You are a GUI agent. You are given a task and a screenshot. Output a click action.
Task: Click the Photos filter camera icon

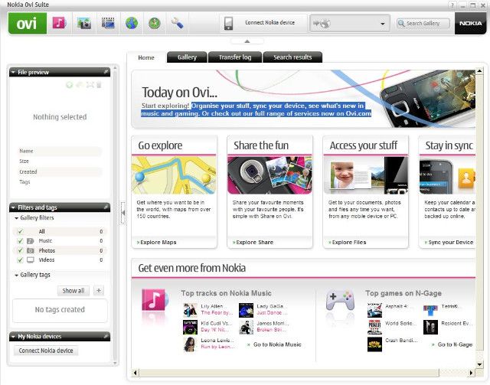pos(31,250)
